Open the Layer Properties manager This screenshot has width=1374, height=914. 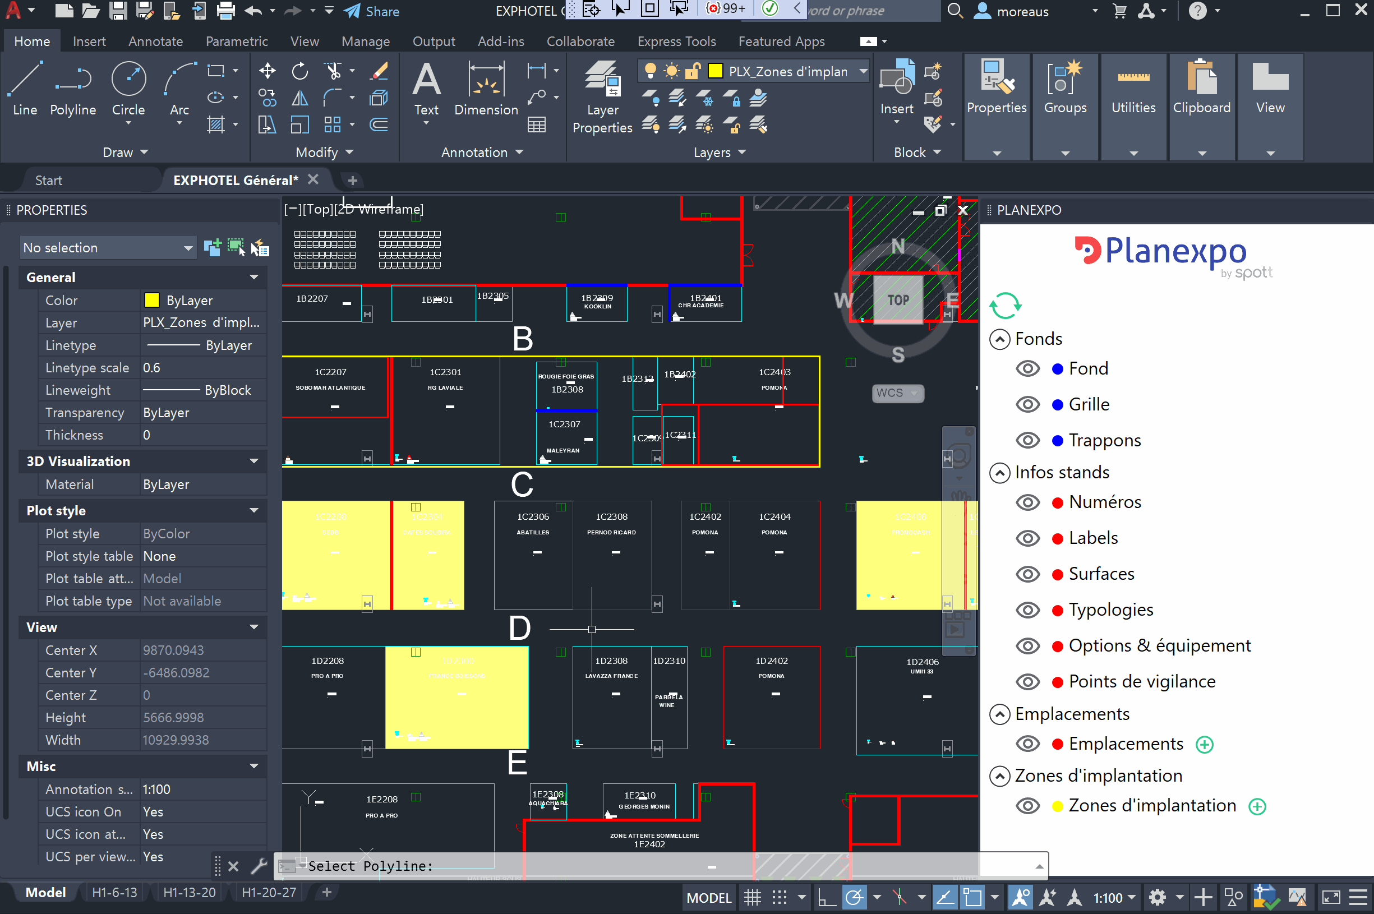tap(602, 97)
